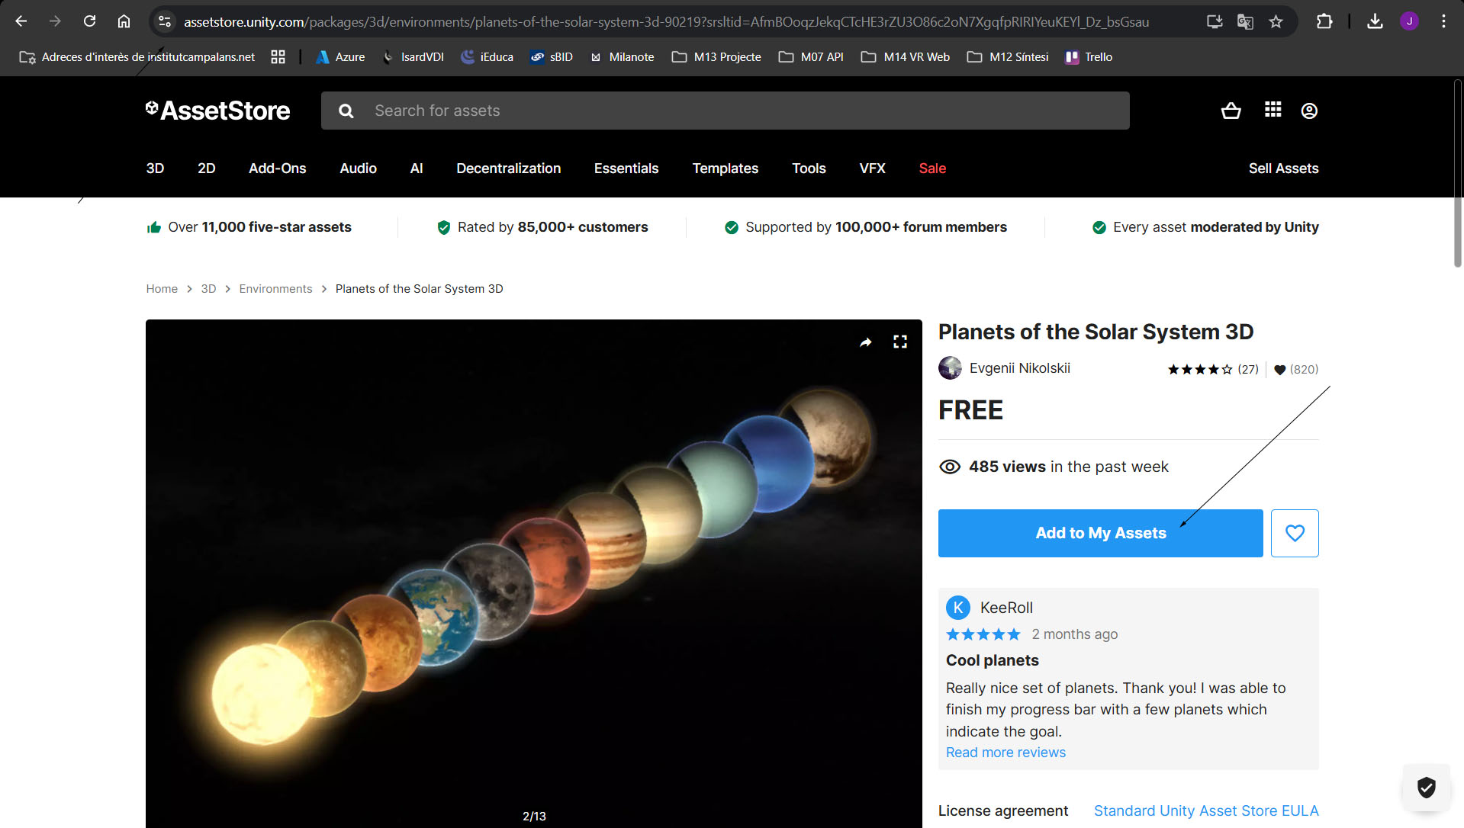Open the Unity apps grid menu
Image resolution: width=1464 pixels, height=828 pixels.
[x=1273, y=111]
